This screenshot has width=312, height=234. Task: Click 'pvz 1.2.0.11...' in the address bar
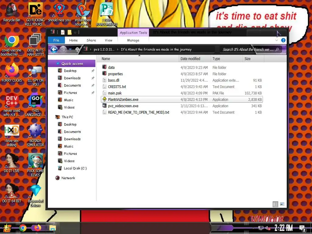point(104,49)
